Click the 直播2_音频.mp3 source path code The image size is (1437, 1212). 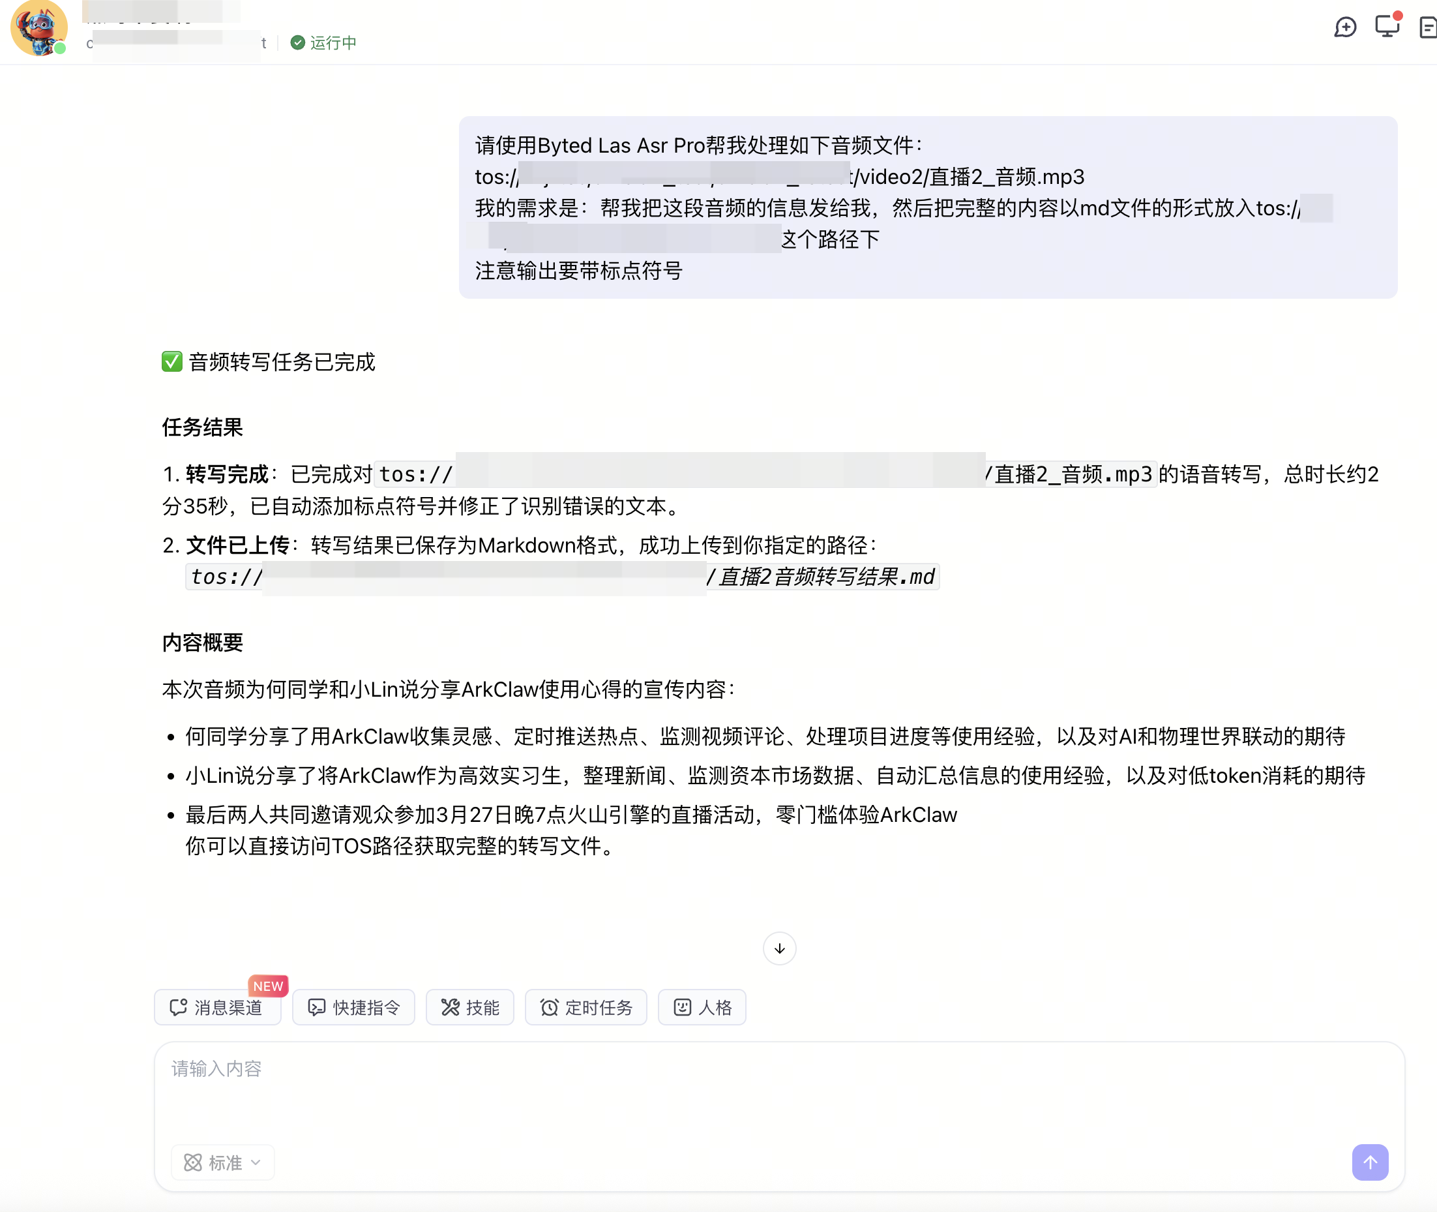(765, 474)
